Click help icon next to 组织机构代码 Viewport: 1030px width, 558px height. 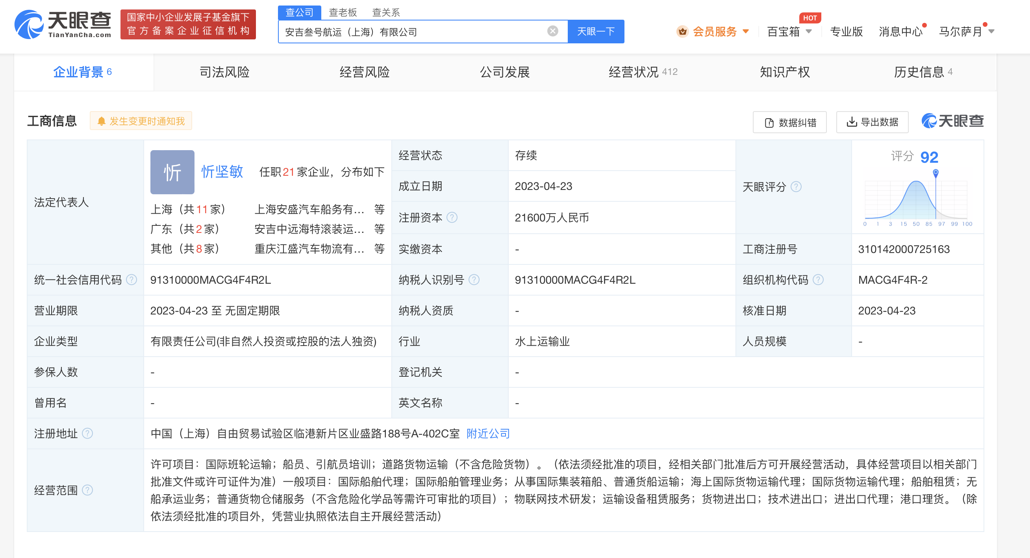(x=818, y=279)
